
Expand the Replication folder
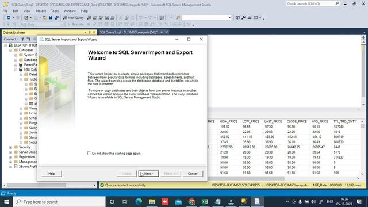[x=11, y=157]
